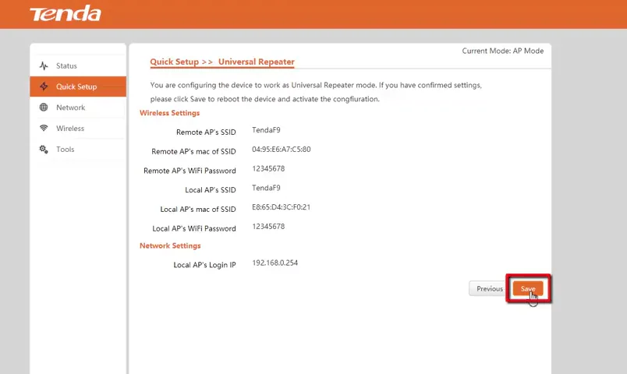
Task: Click the Local AP's WiFi Password value 12345678
Action: (268, 226)
